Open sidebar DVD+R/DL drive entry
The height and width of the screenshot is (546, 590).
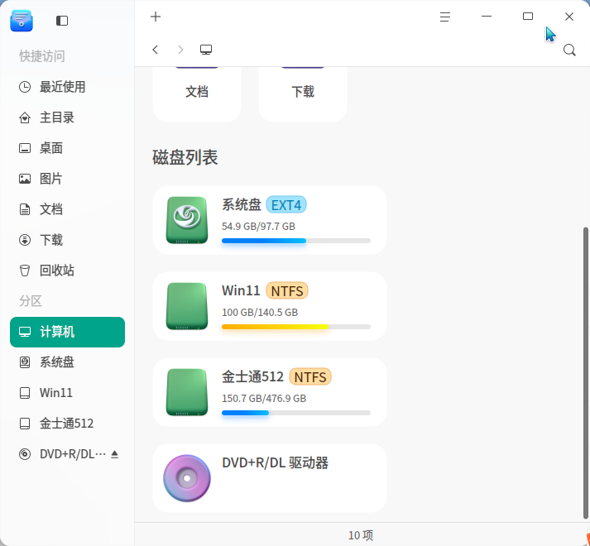tap(67, 454)
